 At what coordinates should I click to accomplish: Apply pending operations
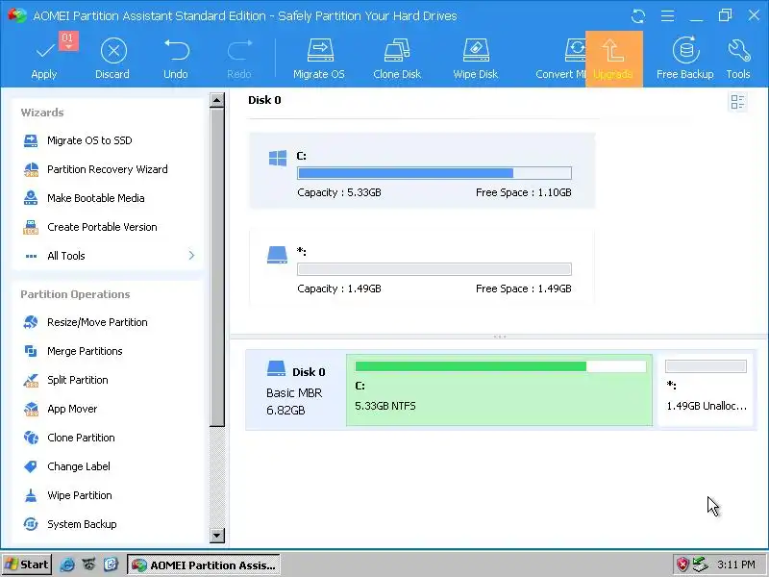(44, 60)
